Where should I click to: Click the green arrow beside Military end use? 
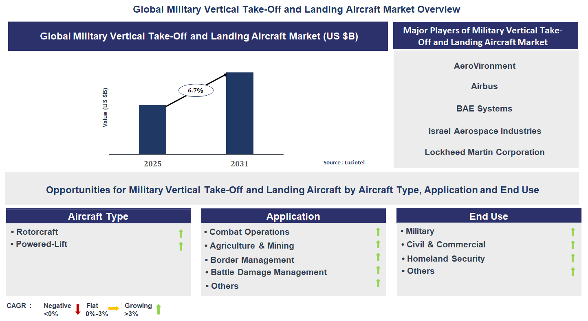pyautogui.click(x=573, y=231)
